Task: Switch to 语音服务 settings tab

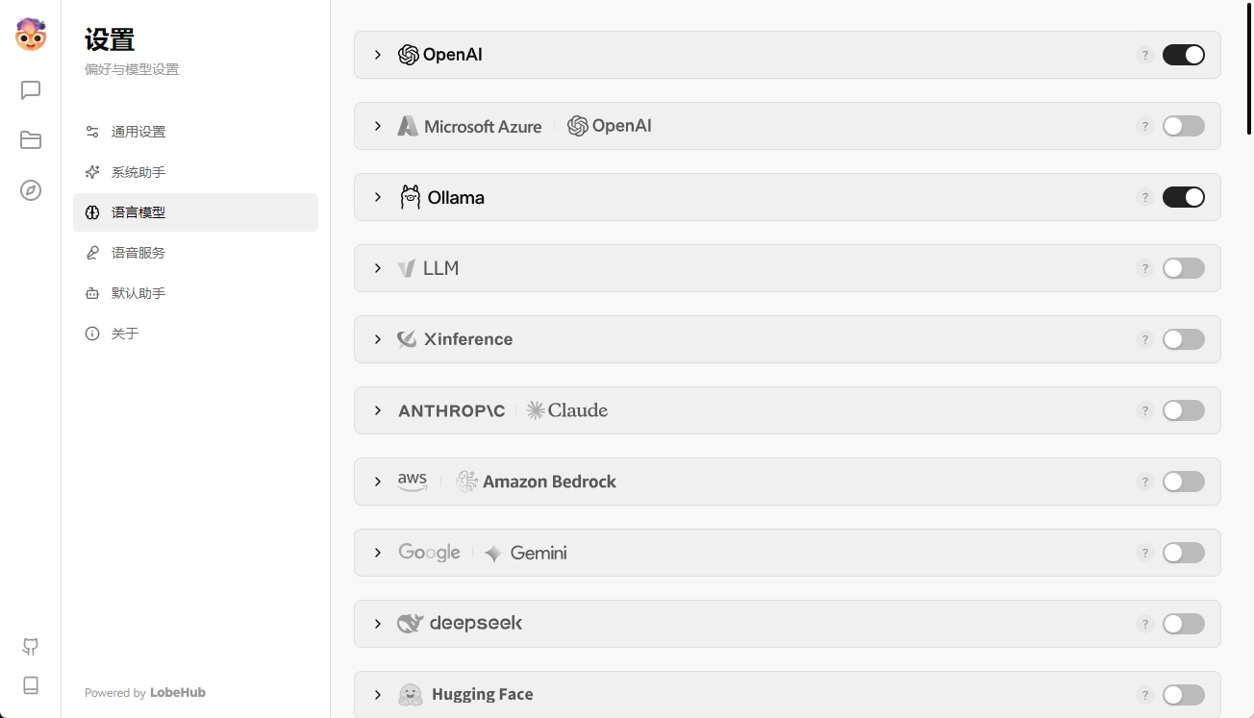Action: [138, 253]
